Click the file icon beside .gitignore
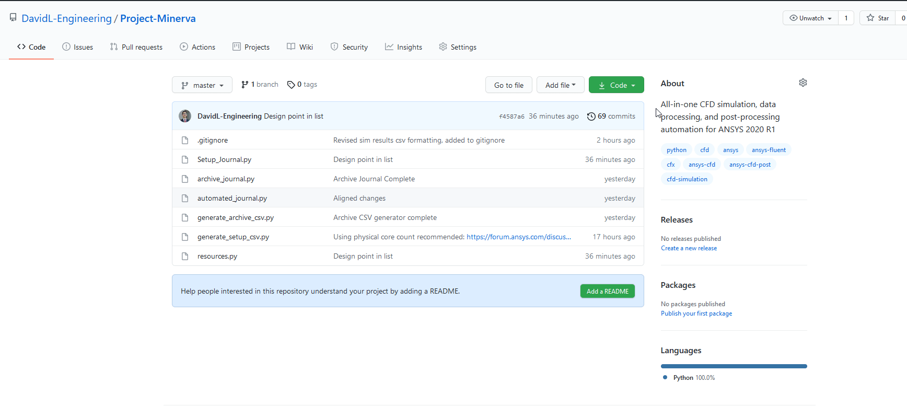Viewport: 907px width, 407px height. [185, 140]
